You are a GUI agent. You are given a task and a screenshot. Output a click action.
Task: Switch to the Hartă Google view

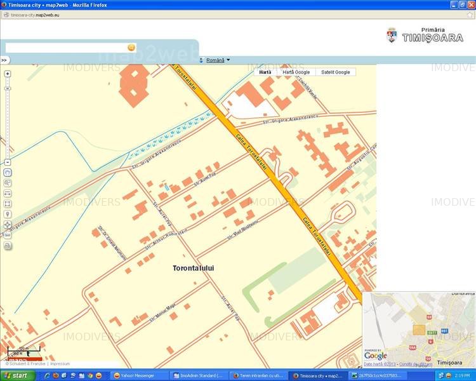coord(296,72)
